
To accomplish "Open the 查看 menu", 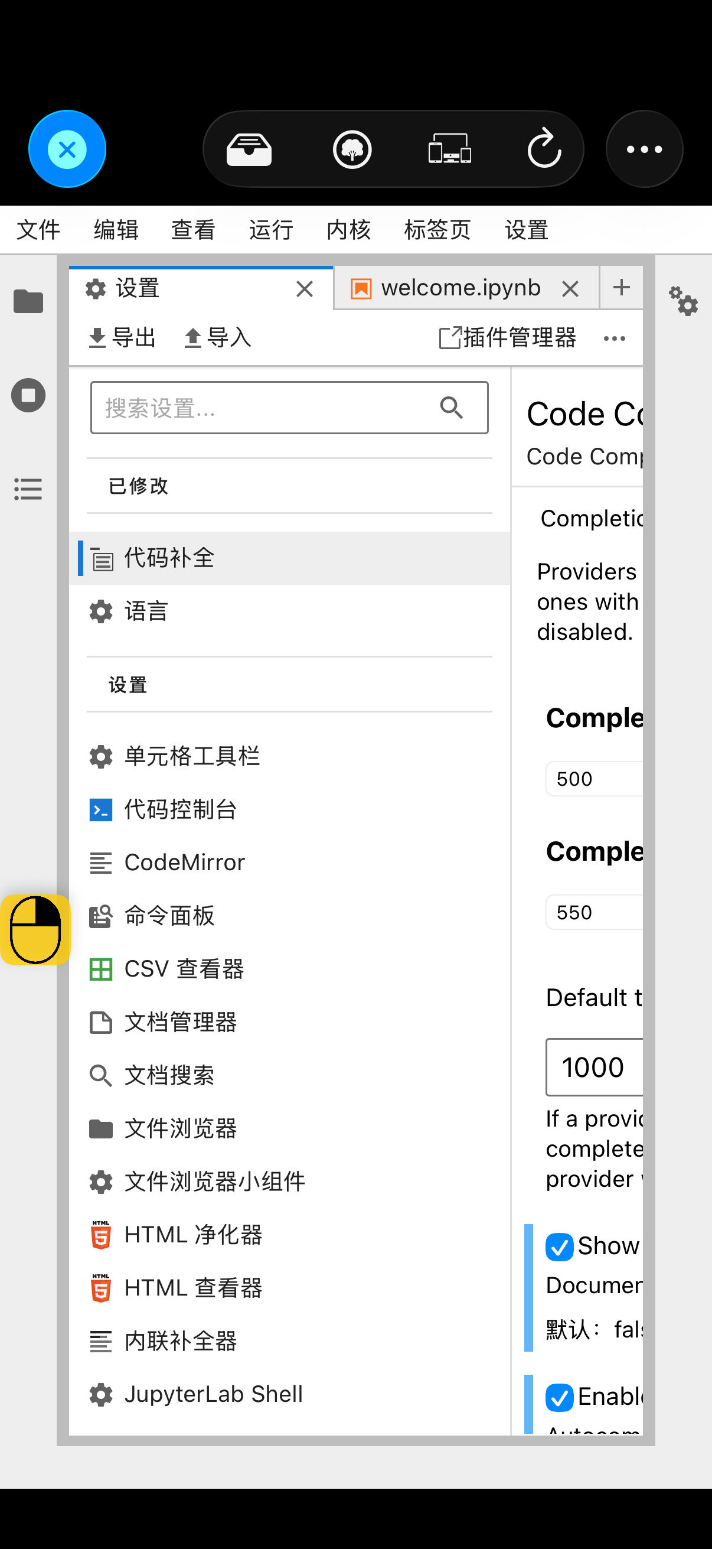I will pyautogui.click(x=194, y=230).
